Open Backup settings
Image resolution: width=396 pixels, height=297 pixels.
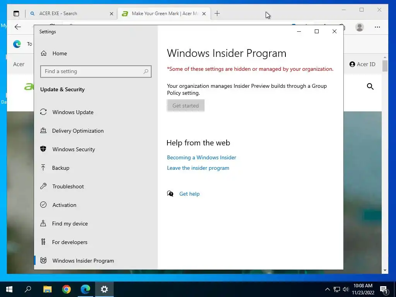pyautogui.click(x=61, y=168)
